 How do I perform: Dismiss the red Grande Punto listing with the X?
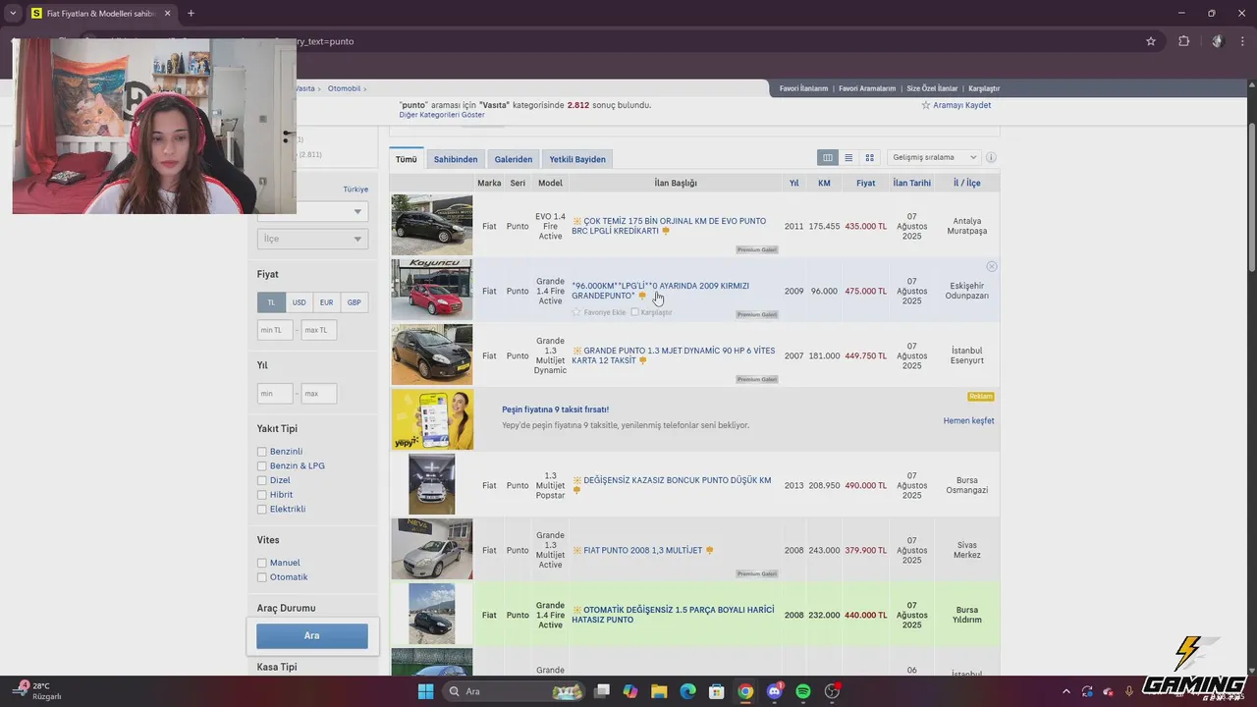[x=991, y=266]
